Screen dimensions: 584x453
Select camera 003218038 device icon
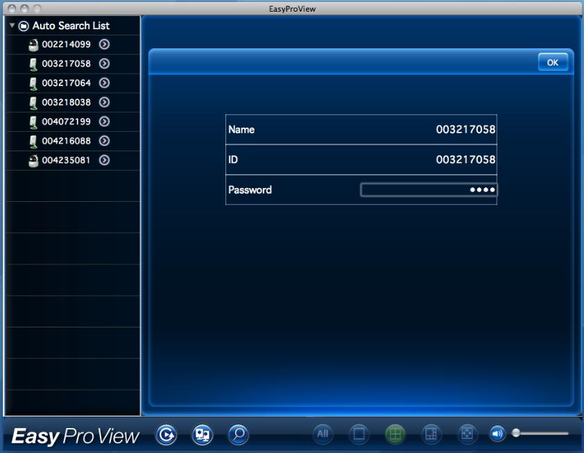(33, 103)
